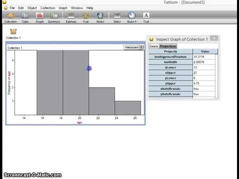Image resolution: width=239 pixels, height=179 pixels.
Task: Click the yAutoRescale true value
Action: click(x=204, y=94)
